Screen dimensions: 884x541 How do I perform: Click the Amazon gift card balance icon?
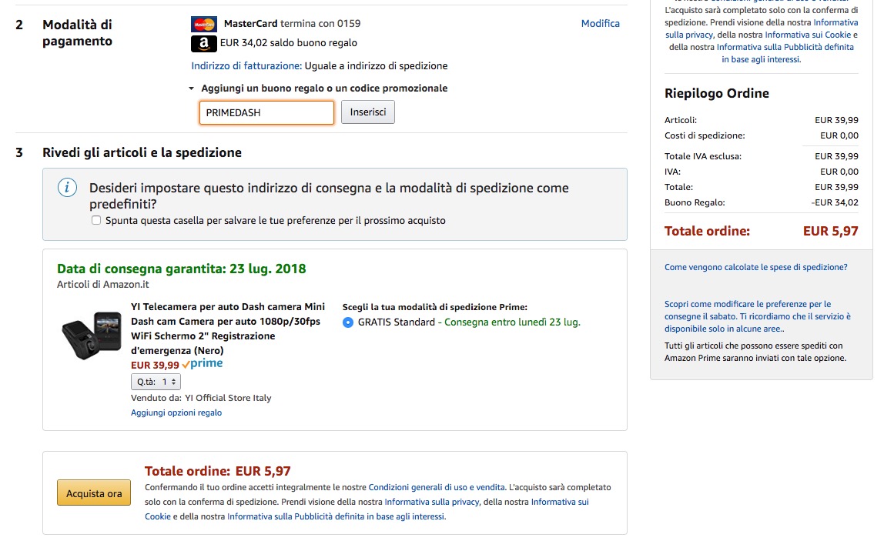click(204, 44)
